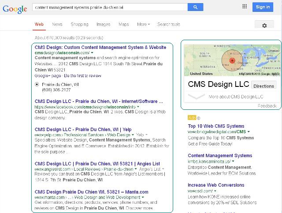Open dropdown arrow after yelp.com Web Design URL

(x=133, y=135)
